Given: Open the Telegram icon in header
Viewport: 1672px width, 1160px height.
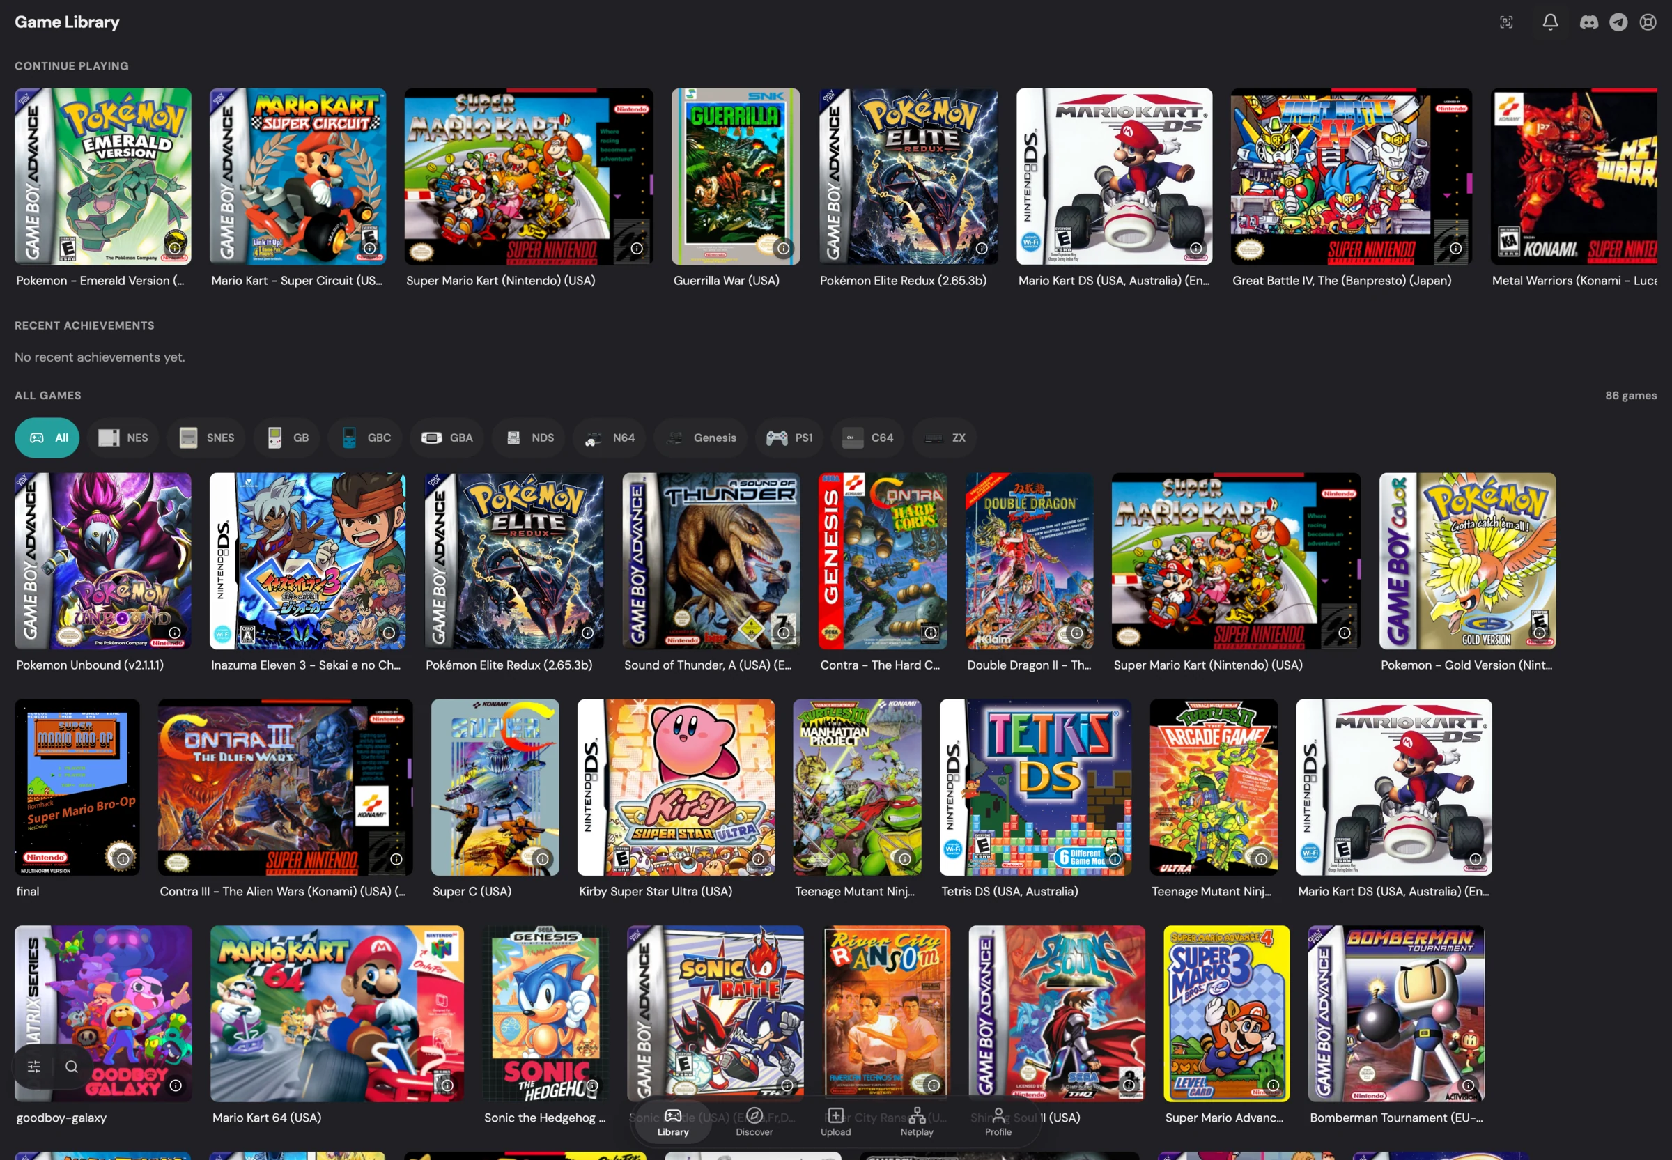Looking at the screenshot, I should 1618,22.
